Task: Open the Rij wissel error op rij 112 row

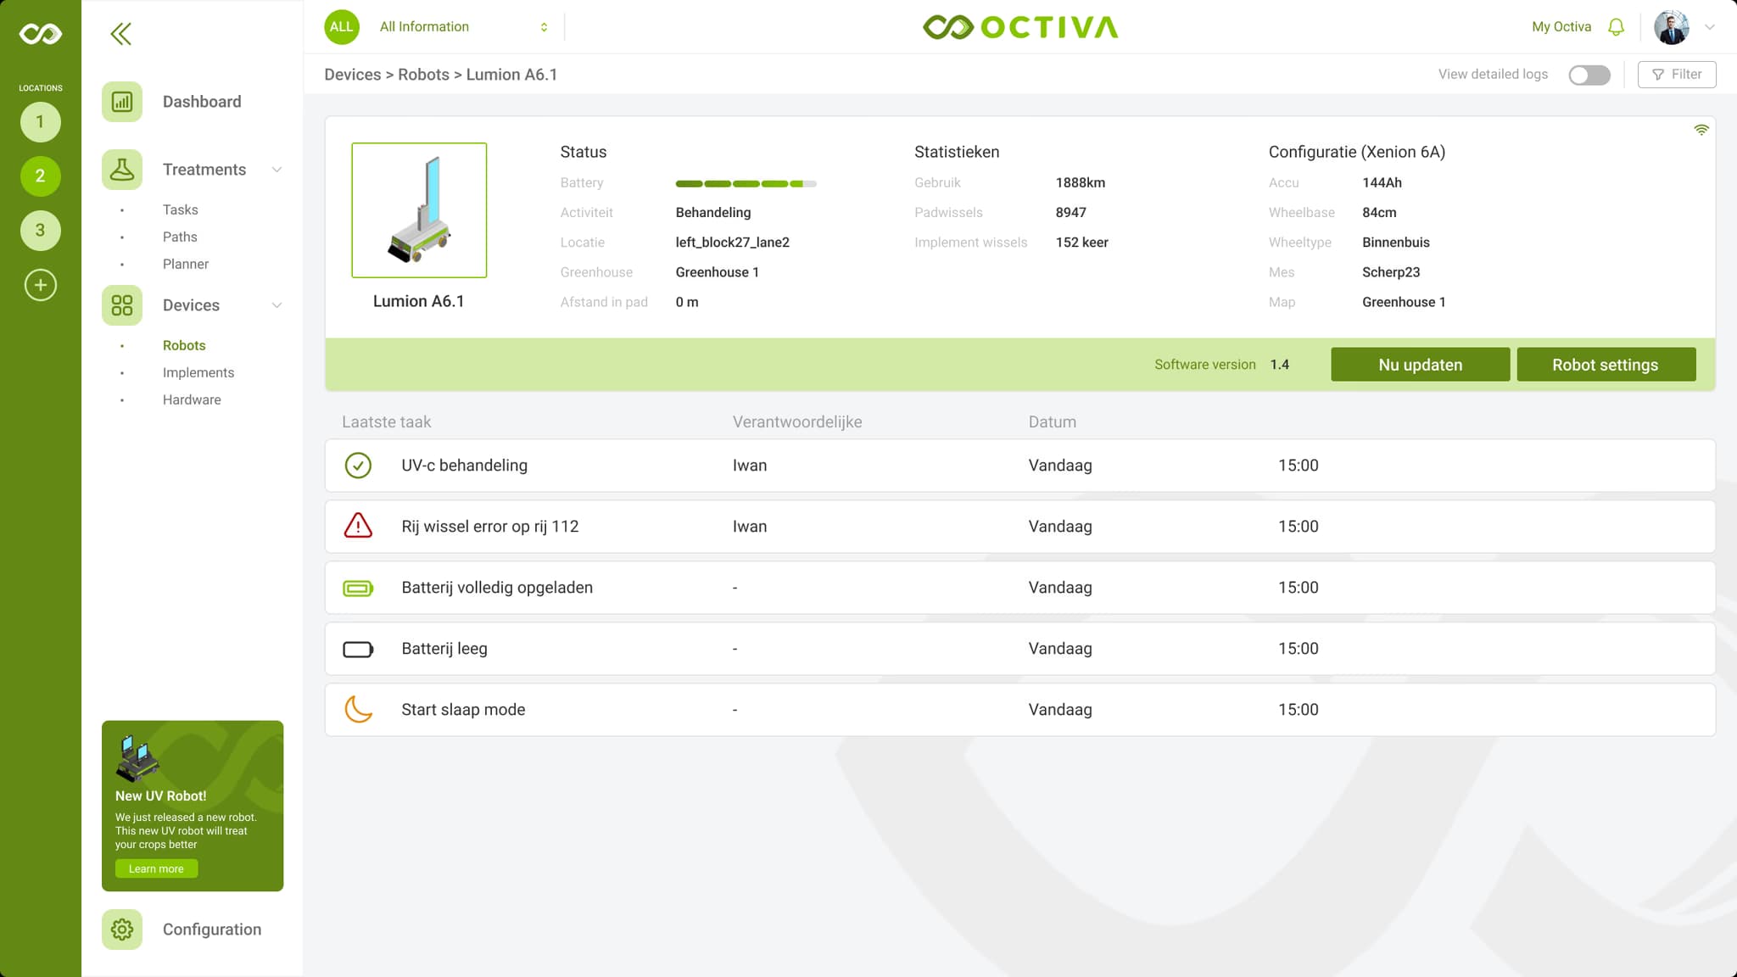Action: tap(1020, 527)
